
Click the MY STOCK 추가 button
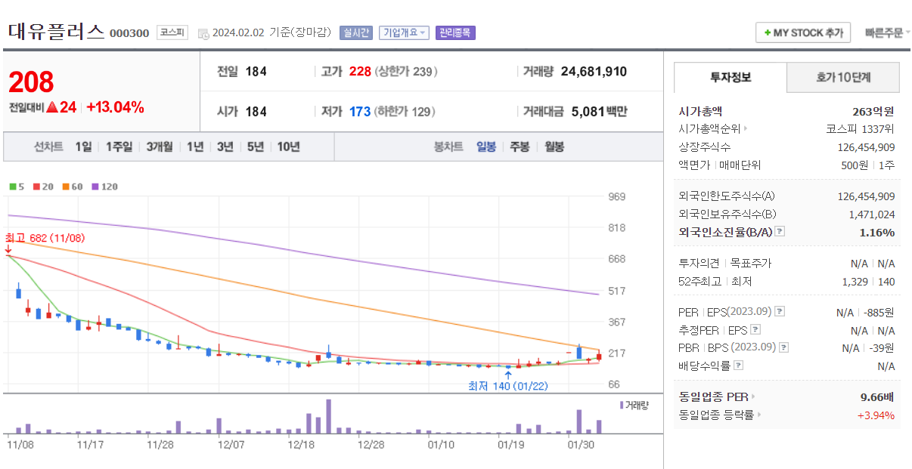click(x=803, y=32)
